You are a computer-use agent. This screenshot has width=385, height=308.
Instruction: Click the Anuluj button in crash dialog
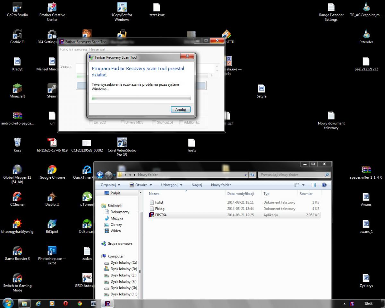(x=181, y=109)
